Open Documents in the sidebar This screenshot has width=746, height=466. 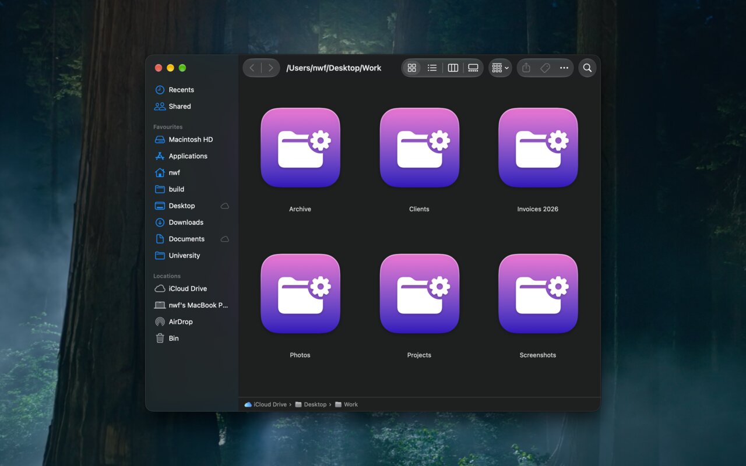click(x=192, y=239)
